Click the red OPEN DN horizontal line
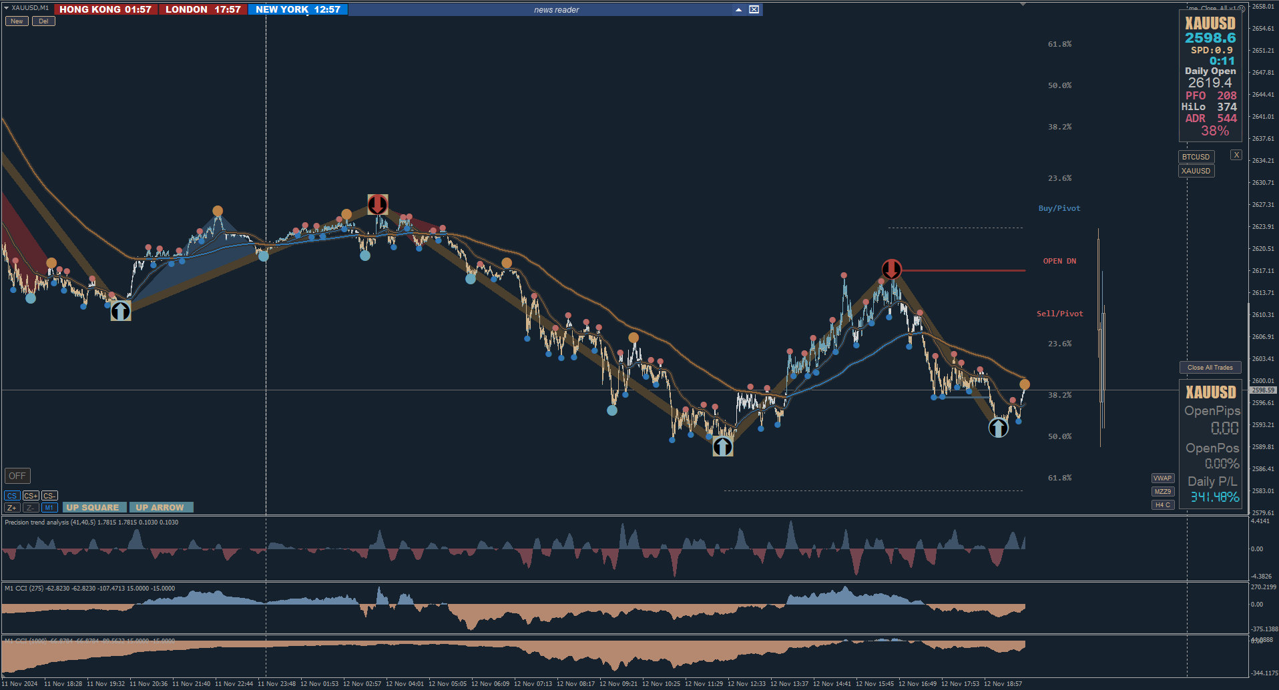 pyautogui.click(x=963, y=270)
